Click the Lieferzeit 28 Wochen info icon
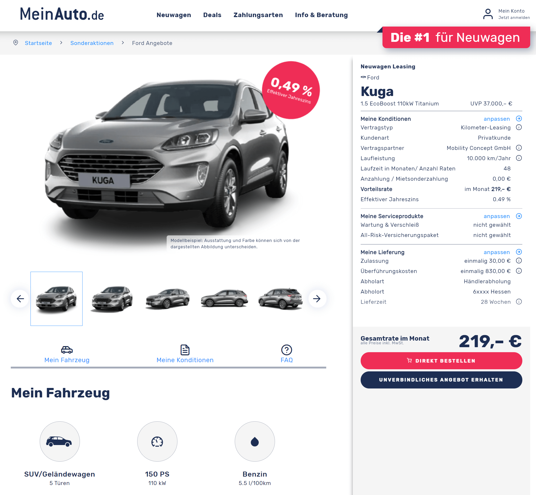 click(519, 302)
